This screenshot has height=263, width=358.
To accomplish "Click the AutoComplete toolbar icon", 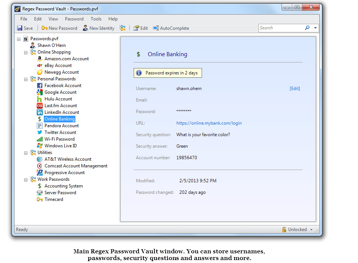I will click(x=156, y=28).
